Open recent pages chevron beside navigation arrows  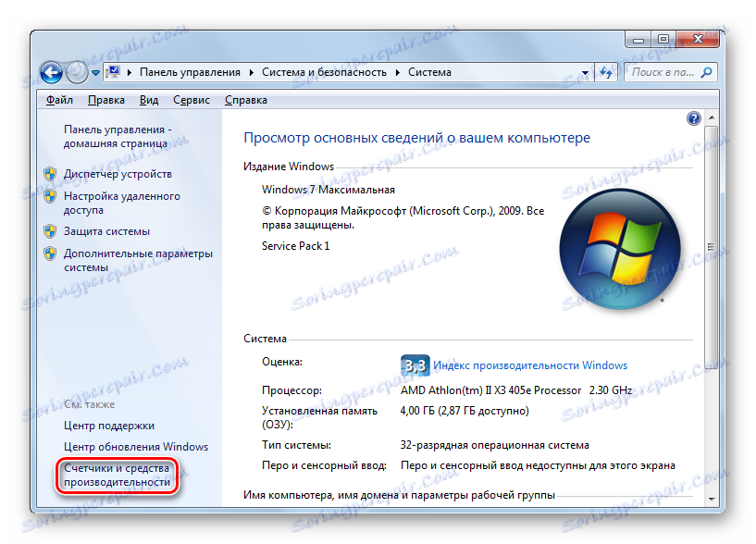(x=95, y=71)
